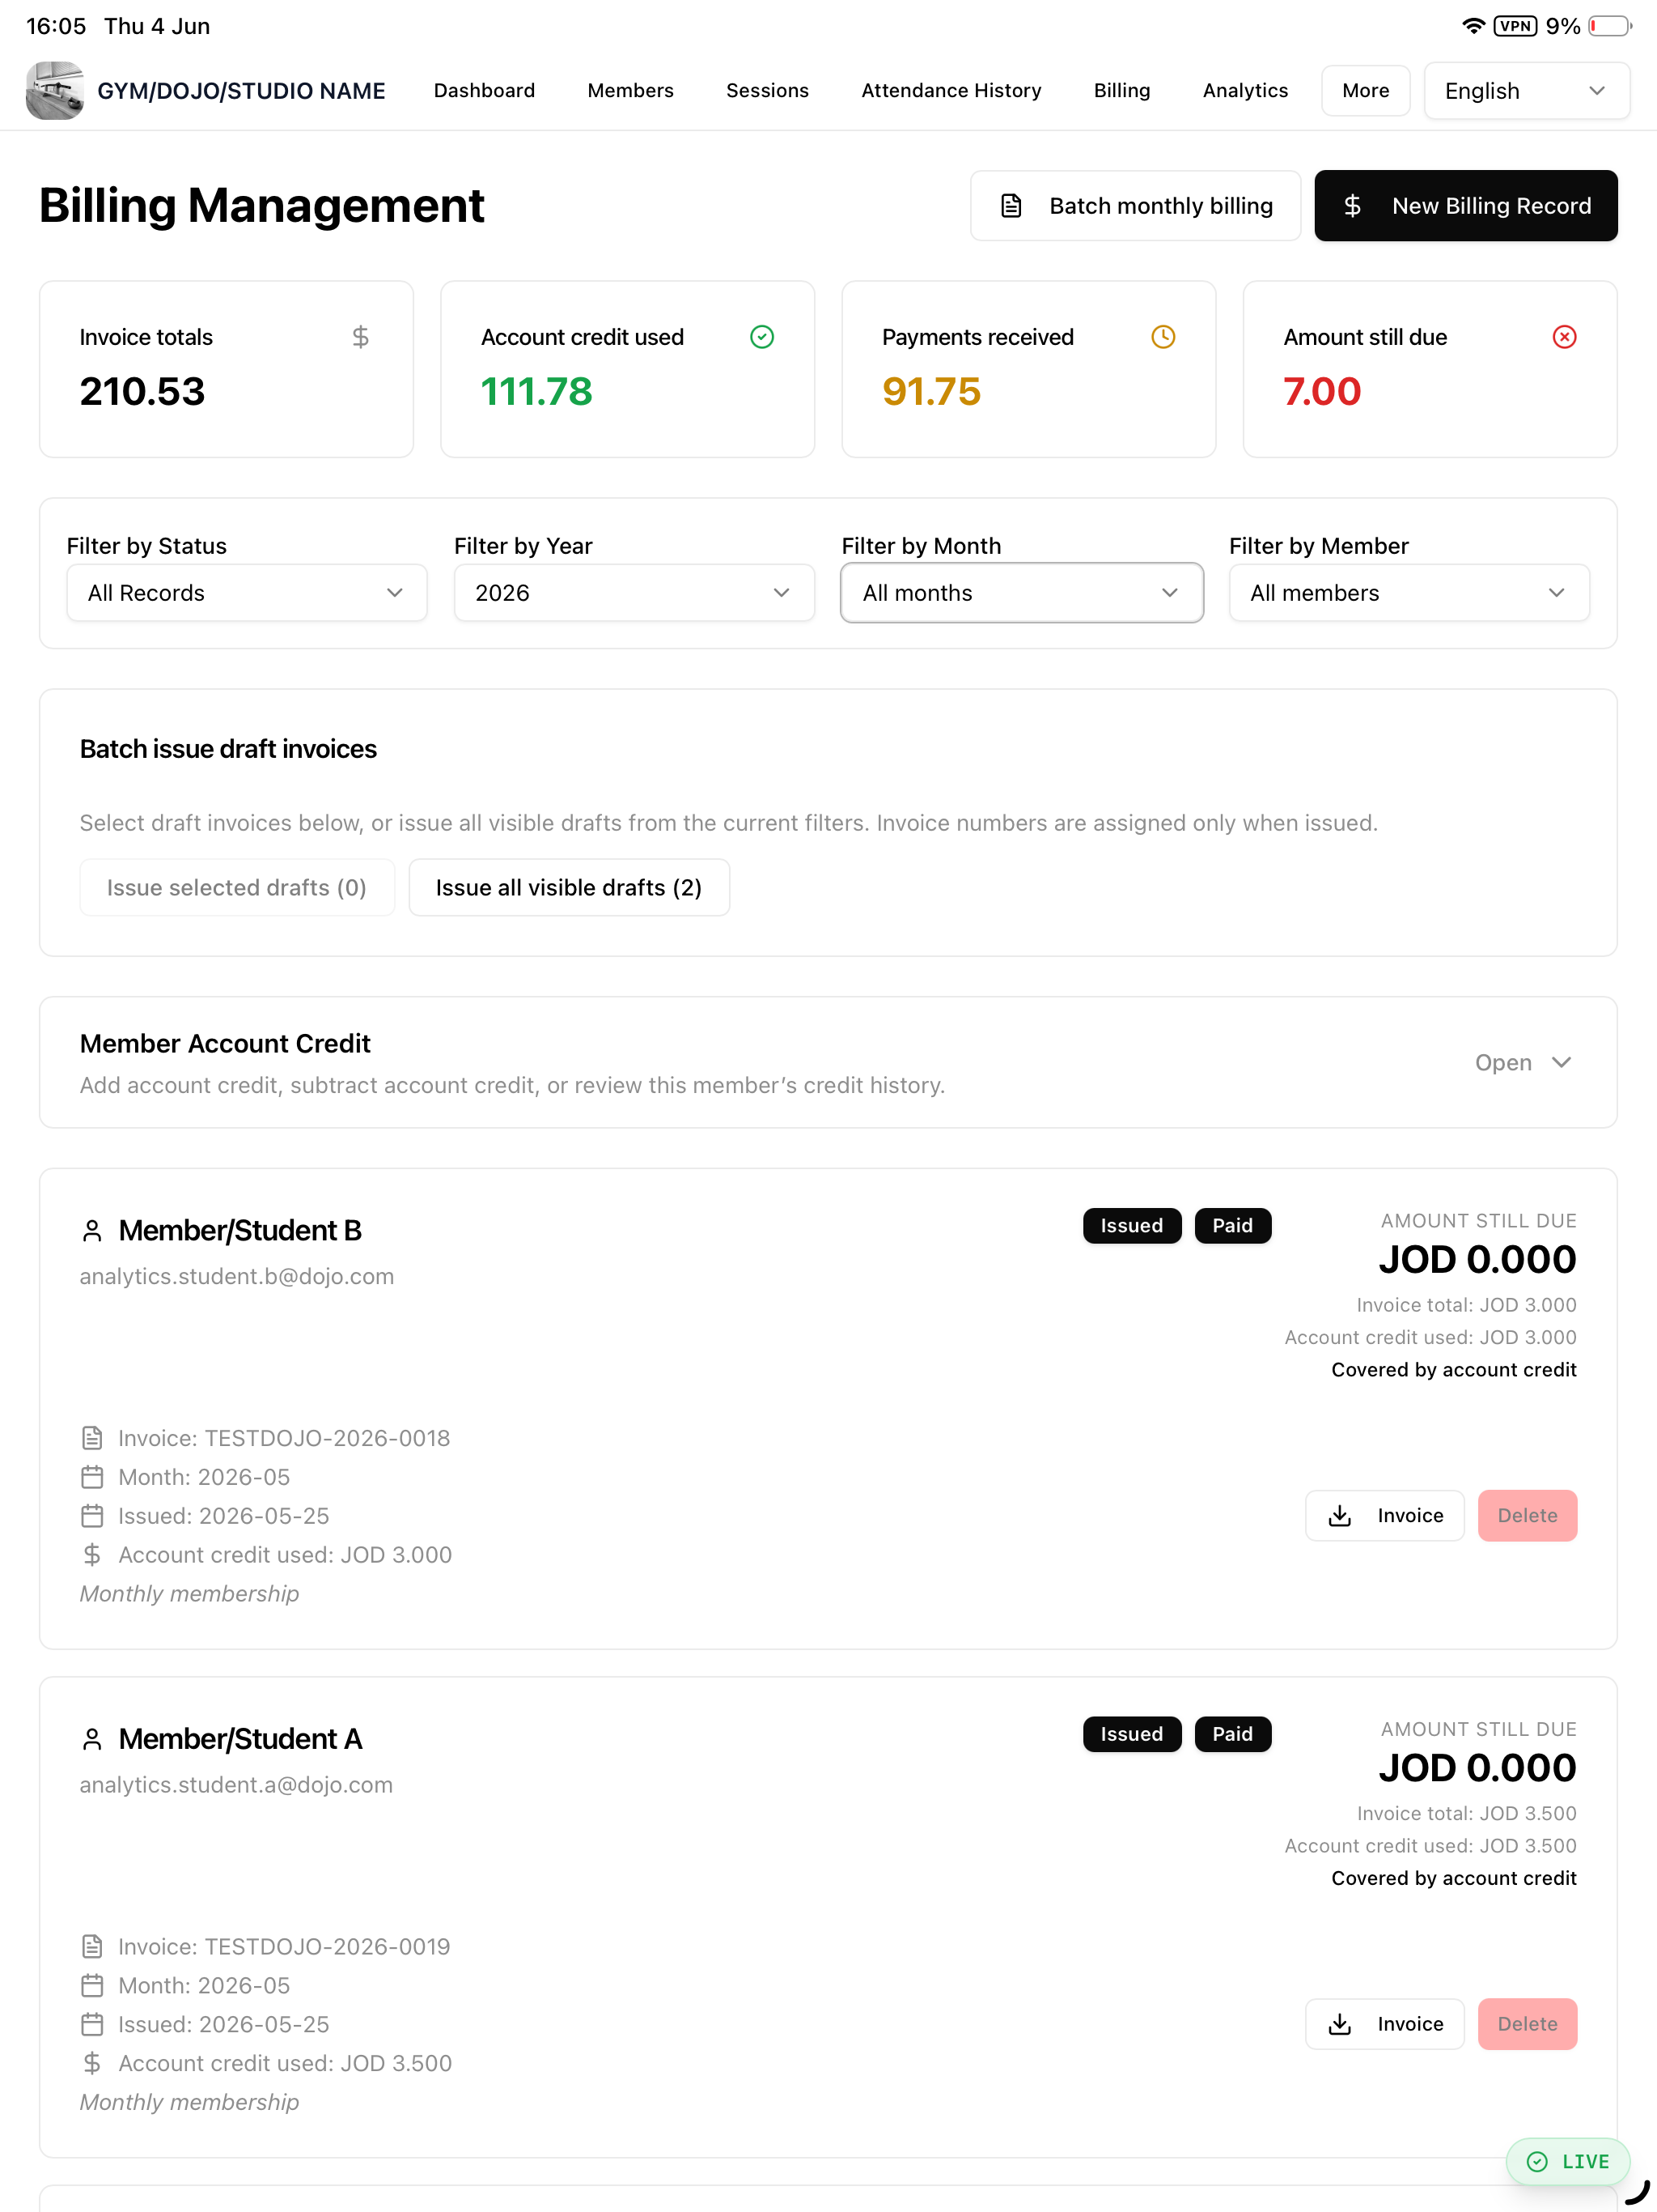Open the Filter by Status dropdown
The width and height of the screenshot is (1657, 2212).
[247, 593]
